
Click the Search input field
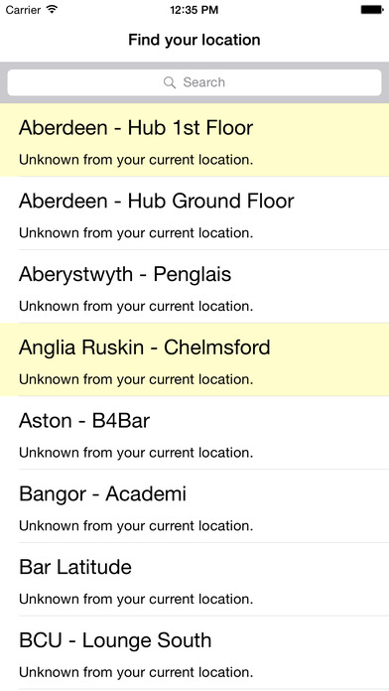[x=194, y=82]
